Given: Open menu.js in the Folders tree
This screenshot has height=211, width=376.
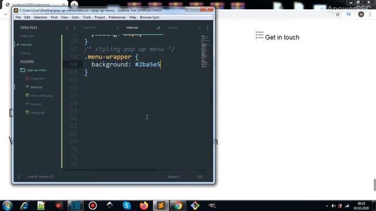Looking at the screenshot, I should coord(36,104).
